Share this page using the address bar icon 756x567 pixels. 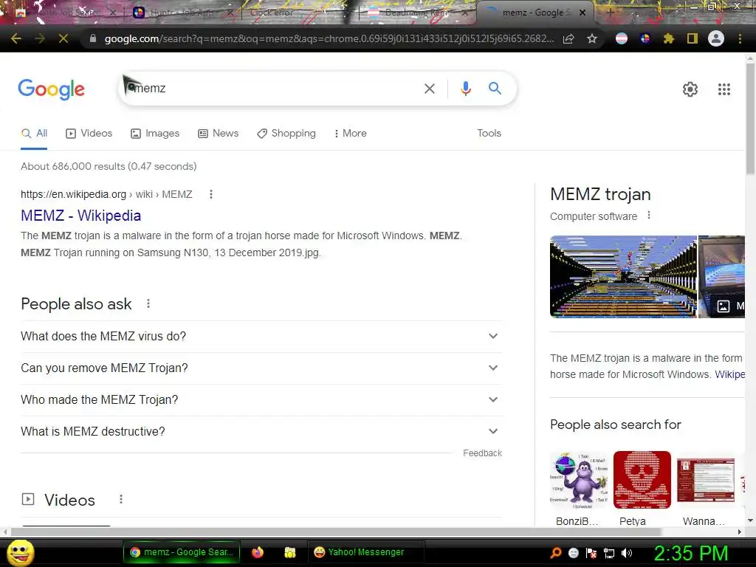pos(568,38)
